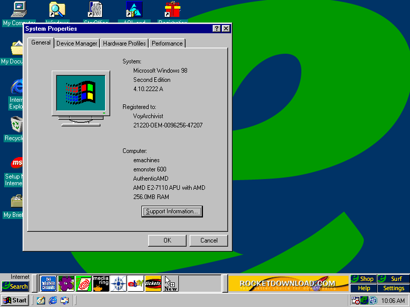Open the StarOffice desktop shortcut
The height and width of the screenshot is (307, 410).
tap(95, 9)
